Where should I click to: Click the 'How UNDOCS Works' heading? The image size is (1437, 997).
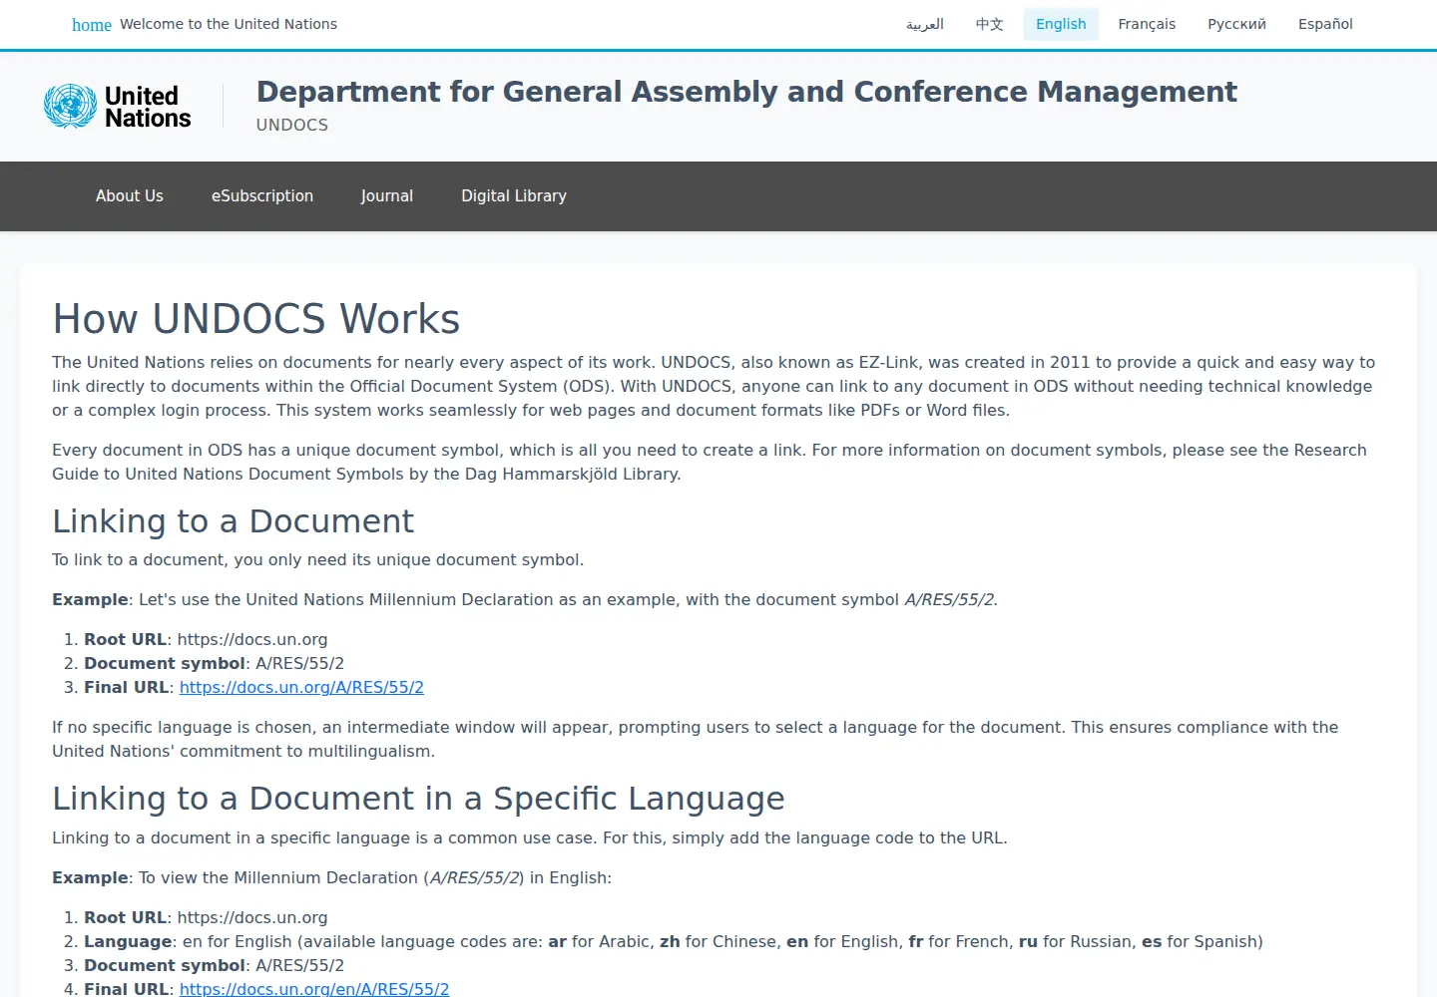256,319
